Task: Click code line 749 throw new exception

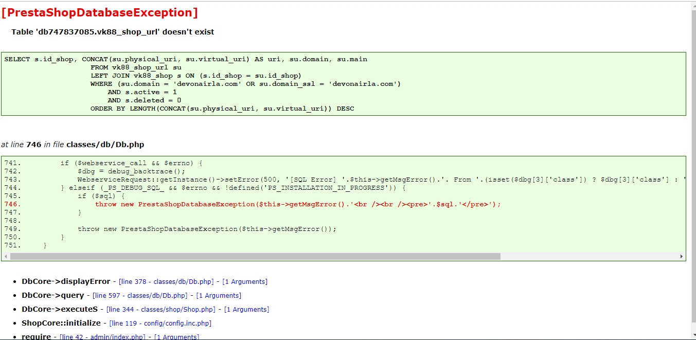Action: pos(207,229)
